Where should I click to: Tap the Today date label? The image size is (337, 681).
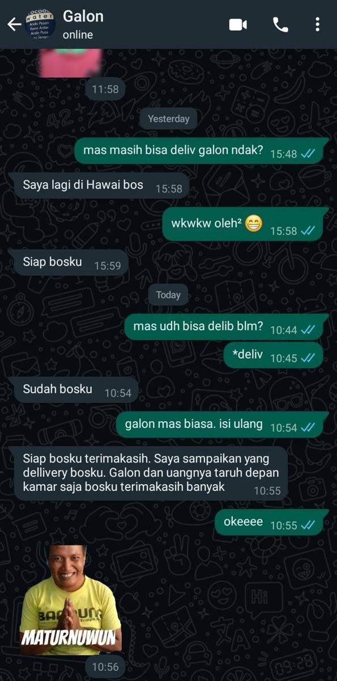pyautogui.click(x=168, y=295)
